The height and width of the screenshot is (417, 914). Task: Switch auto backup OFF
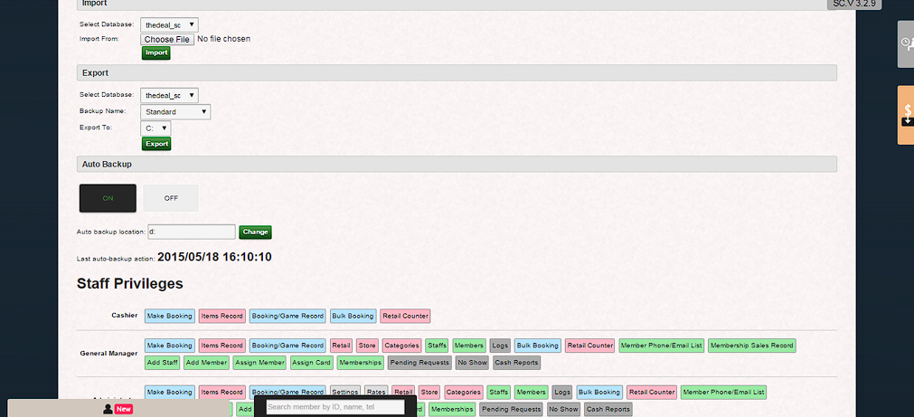[171, 198]
